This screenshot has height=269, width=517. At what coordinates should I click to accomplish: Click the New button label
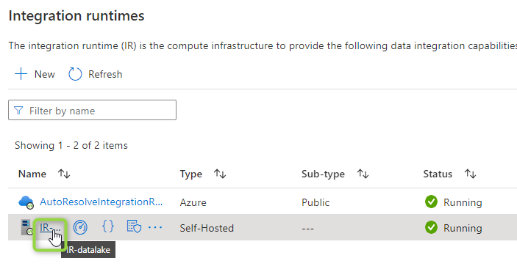point(45,74)
